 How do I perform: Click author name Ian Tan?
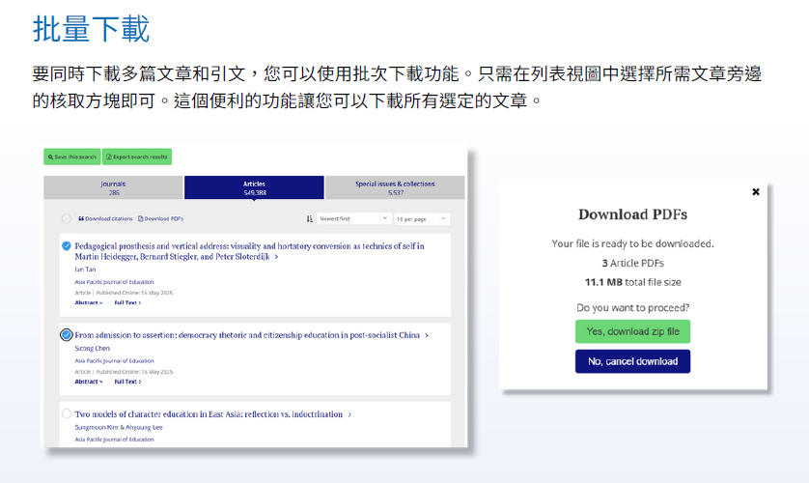pyautogui.click(x=85, y=270)
